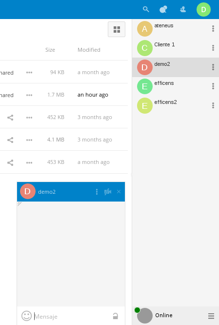The image size is (219, 325).
Task: Open the contacts icon in header
Action: pos(183,9)
